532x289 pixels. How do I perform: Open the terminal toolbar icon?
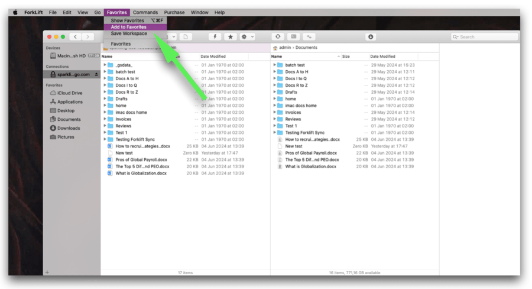293,37
